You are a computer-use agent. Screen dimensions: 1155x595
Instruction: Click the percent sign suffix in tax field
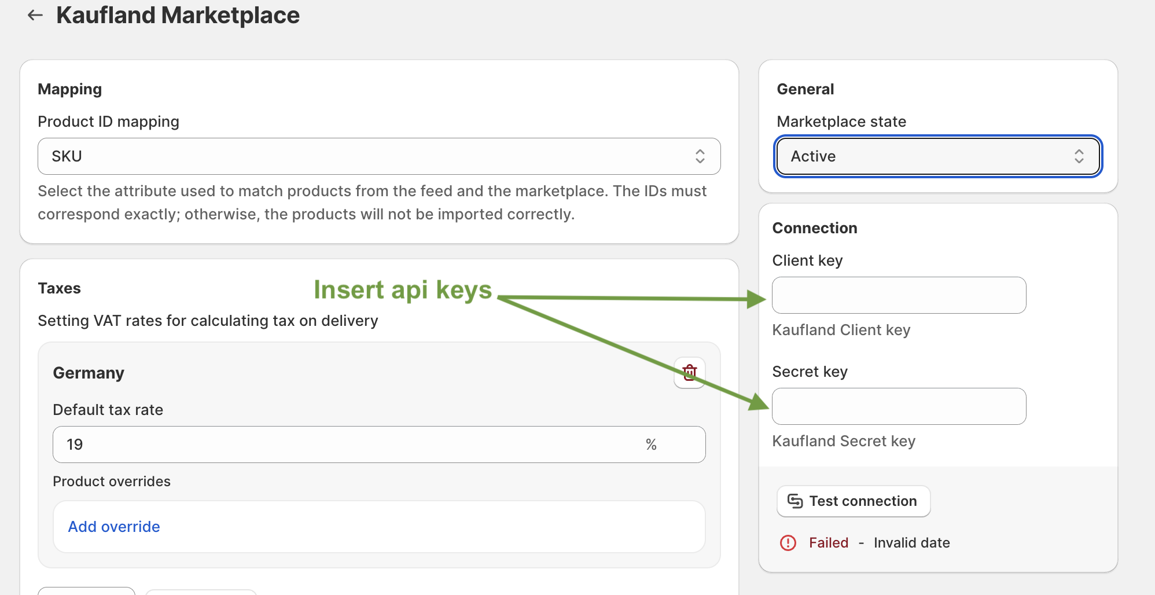coord(651,445)
